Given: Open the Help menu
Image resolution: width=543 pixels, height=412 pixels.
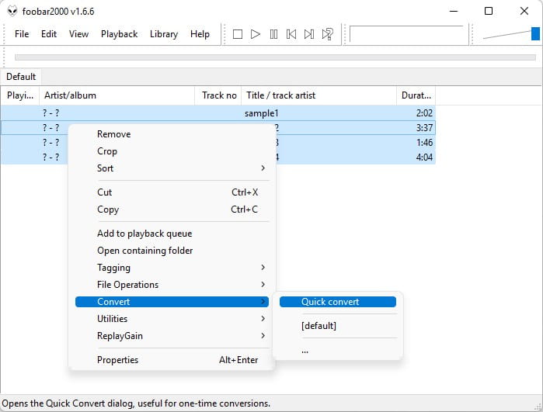Looking at the screenshot, I should [x=200, y=34].
